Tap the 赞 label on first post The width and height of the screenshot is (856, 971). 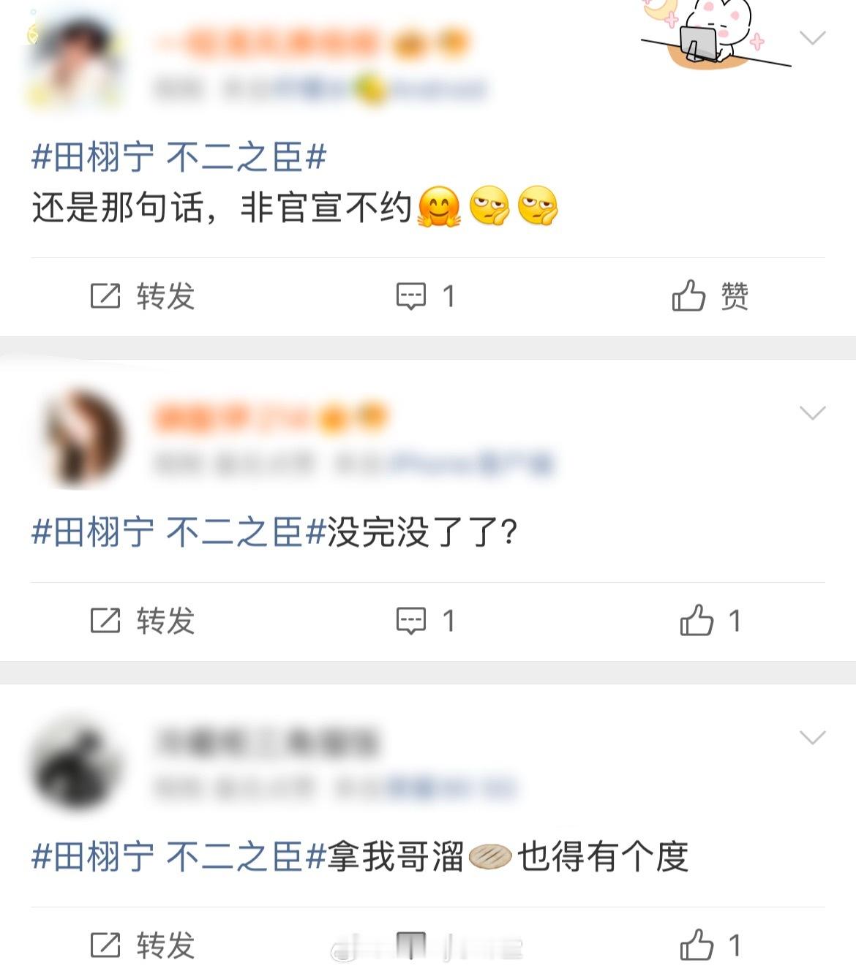coord(734,296)
